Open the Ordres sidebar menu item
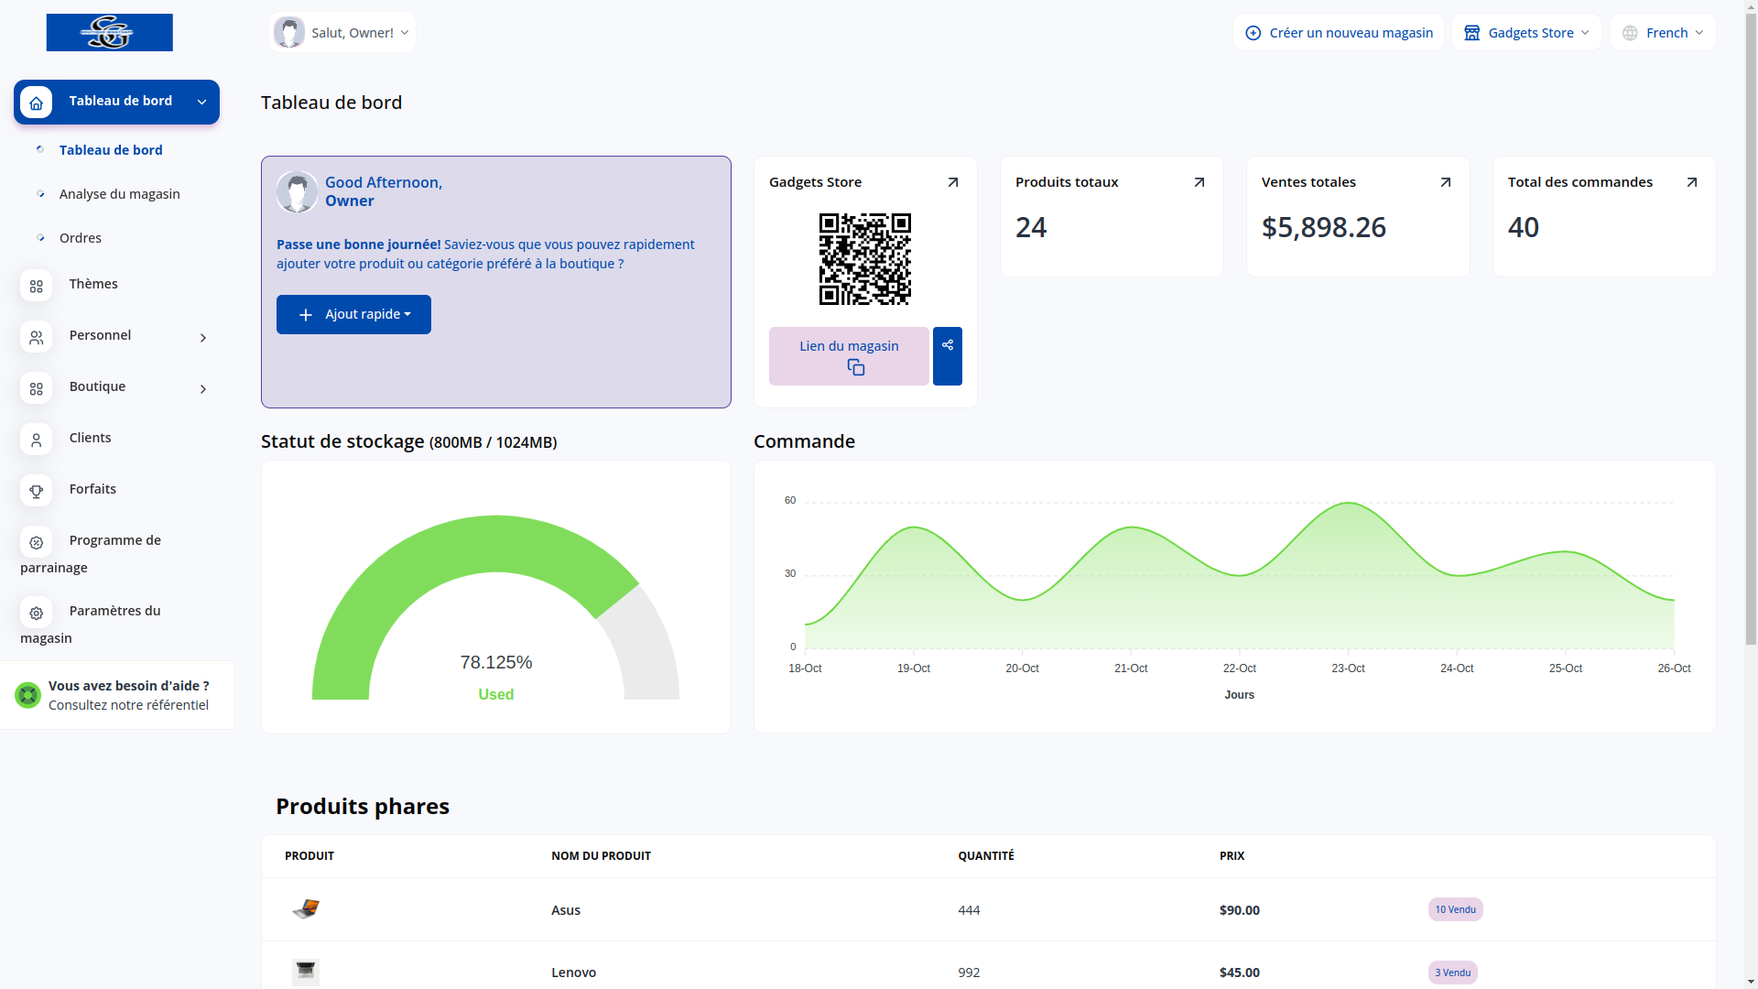This screenshot has height=989, width=1758. [x=81, y=238]
